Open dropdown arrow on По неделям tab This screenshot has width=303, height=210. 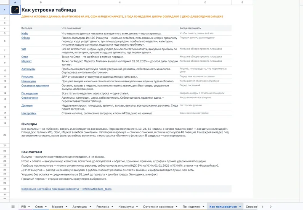[x=203, y=207]
